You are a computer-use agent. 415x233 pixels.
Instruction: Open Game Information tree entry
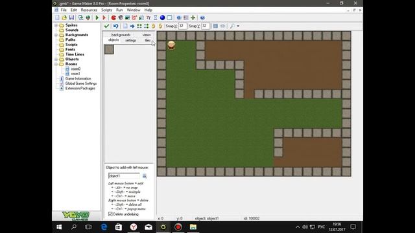pyautogui.click(x=78, y=78)
